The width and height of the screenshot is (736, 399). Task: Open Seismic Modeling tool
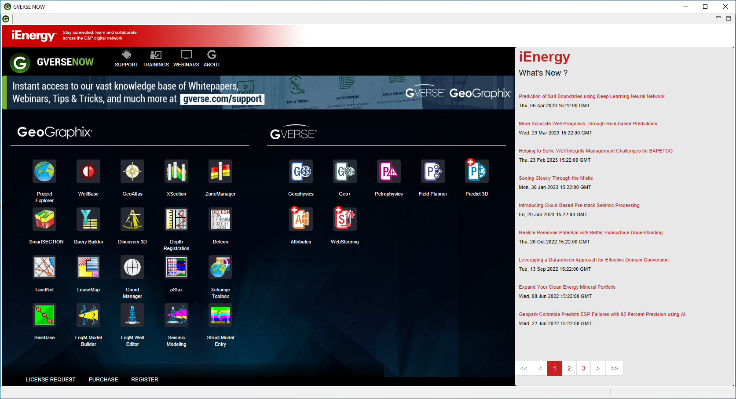tap(176, 315)
